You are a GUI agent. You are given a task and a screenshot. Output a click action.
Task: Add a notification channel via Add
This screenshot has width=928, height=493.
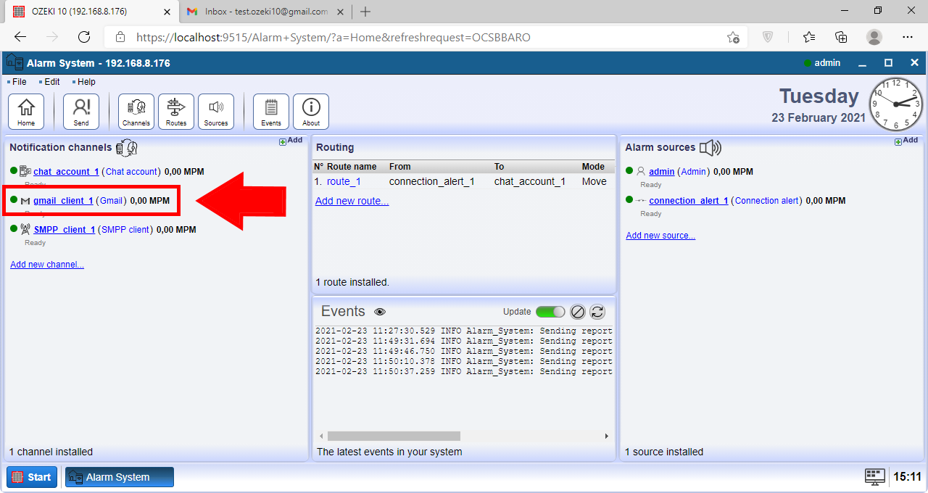tap(291, 141)
